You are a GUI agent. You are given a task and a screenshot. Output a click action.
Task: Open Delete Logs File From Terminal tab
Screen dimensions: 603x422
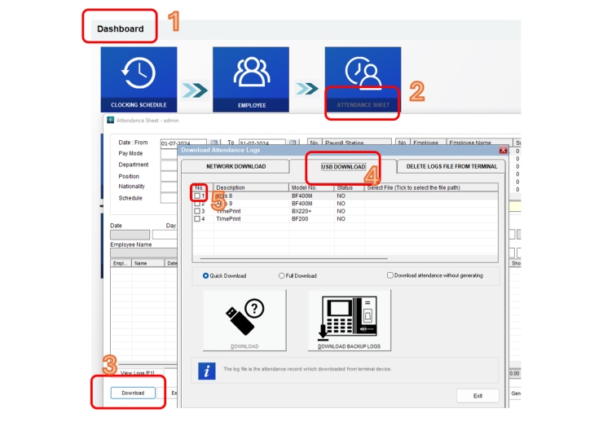click(x=451, y=166)
